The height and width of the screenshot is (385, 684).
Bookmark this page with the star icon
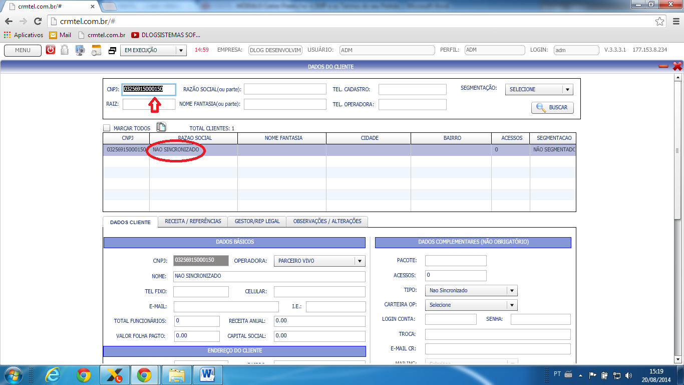click(660, 22)
